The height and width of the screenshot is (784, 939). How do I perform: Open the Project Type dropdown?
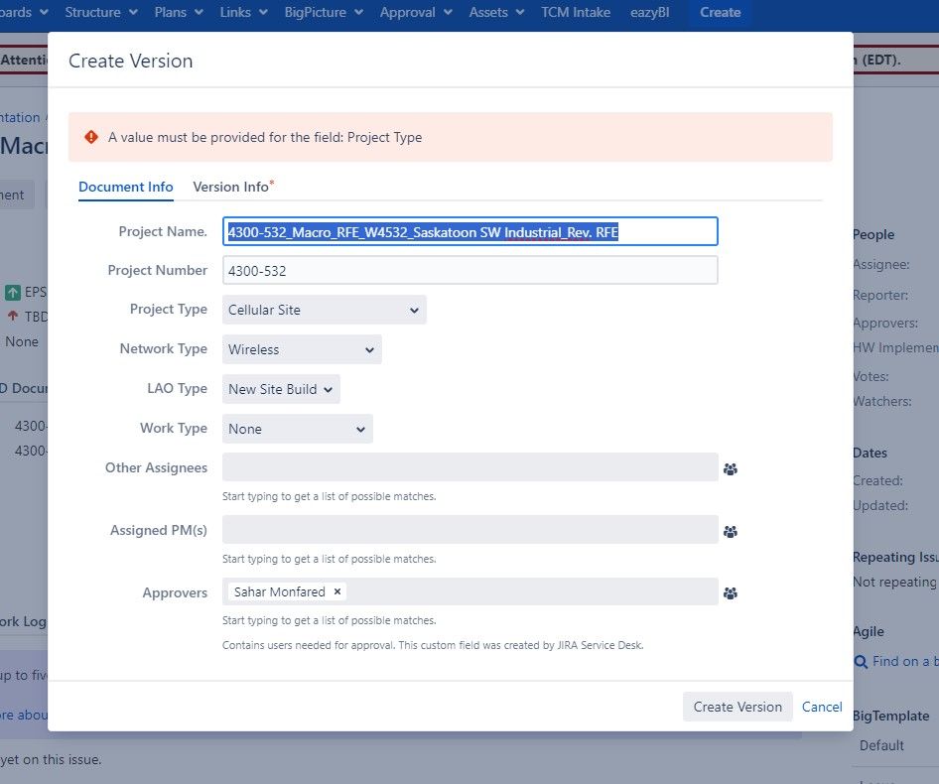(324, 310)
